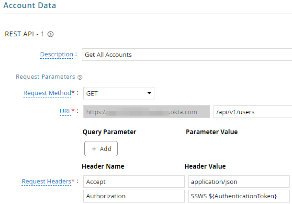Click the greyed okta.com base URL field

tap(146, 112)
